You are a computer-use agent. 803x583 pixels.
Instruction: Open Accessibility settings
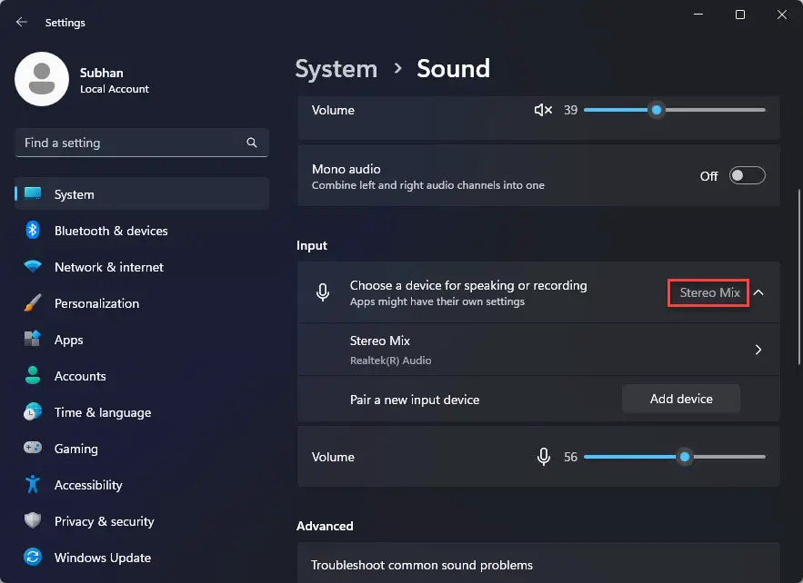86,485
